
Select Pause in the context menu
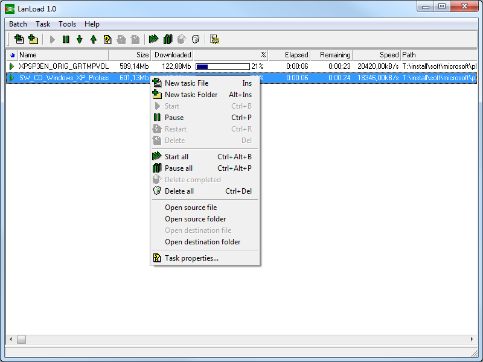(x=205, y=118)
